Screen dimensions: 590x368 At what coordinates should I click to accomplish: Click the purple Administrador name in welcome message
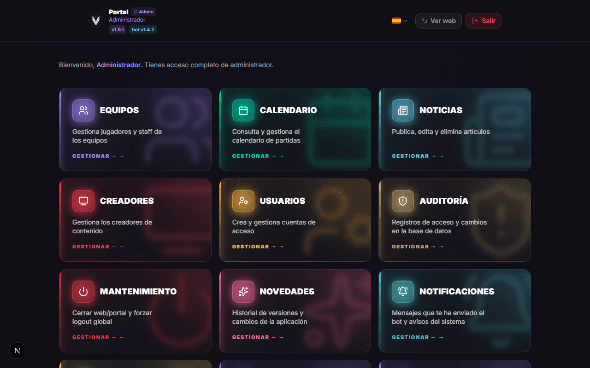click(118, 65)
